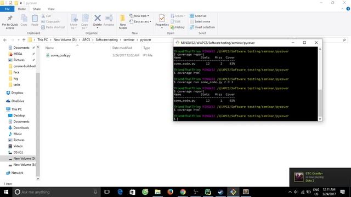Collapse the ribbon with the chevron
The height and width of the screenshot is (197, 351).
[342, 9]
